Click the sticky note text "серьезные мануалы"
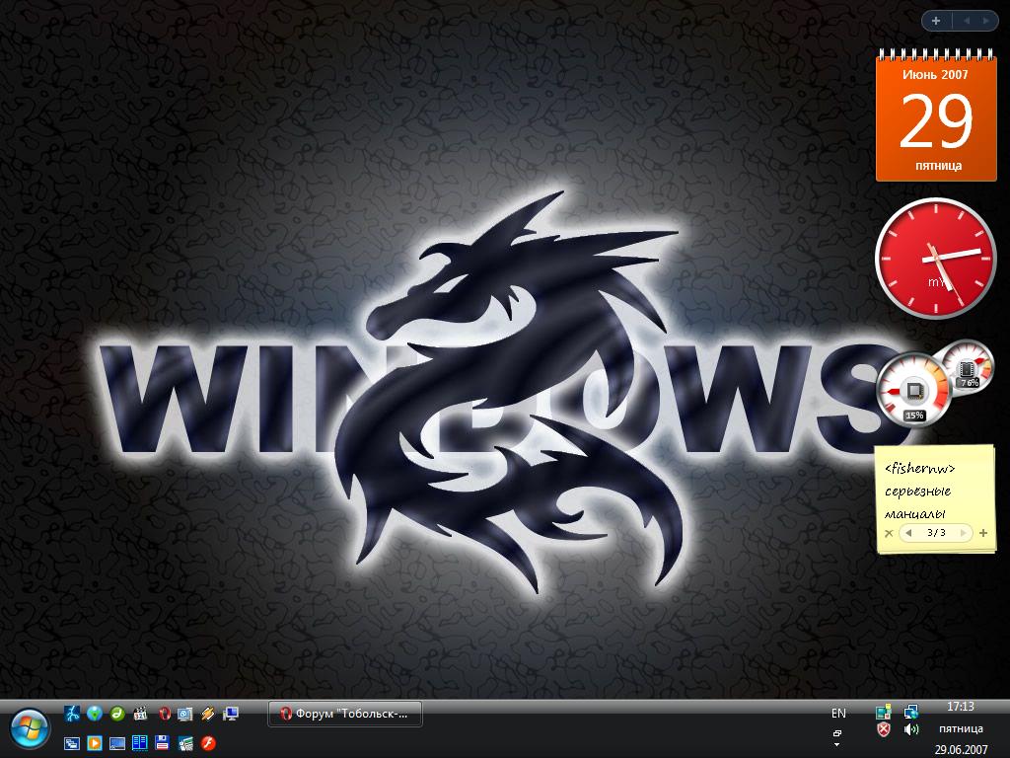 coord(917,502)
